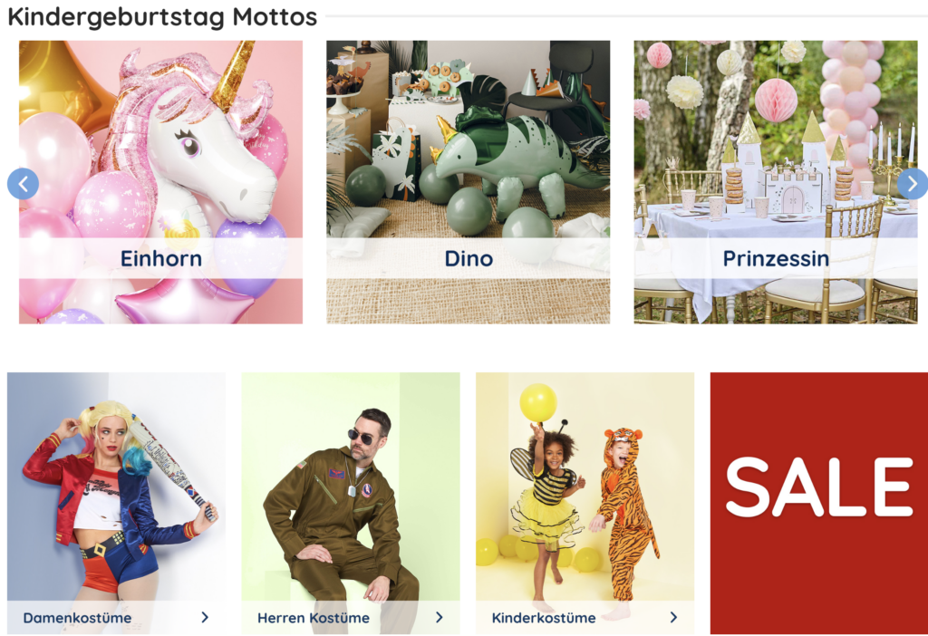Select the Dino theme label
This screenshot has width=928, height=636.
469,258
